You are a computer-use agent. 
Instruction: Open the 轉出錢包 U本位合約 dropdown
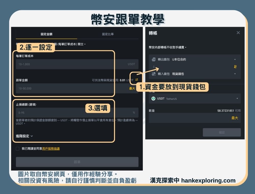195,59
